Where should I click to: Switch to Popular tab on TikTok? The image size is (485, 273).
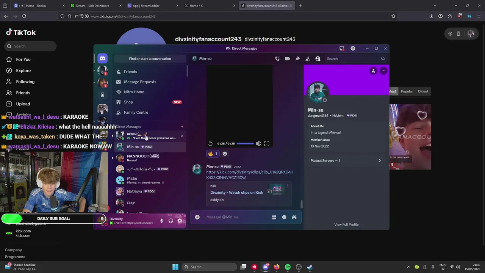407,91
